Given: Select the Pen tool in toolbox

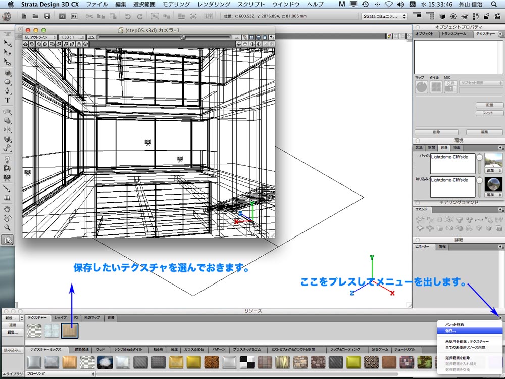Looking at the screenshot, I should pos(7,91).
